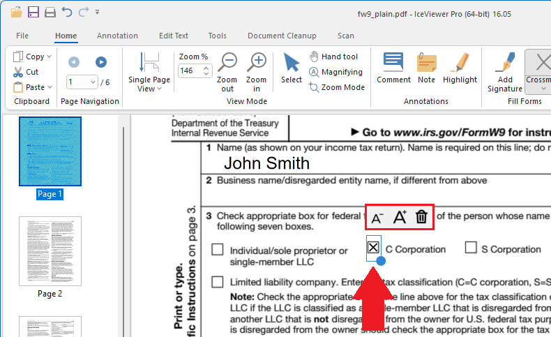551x337 pixels.
Task: Delete the crossmark with trash icon
Action: (x=421, y=217)
